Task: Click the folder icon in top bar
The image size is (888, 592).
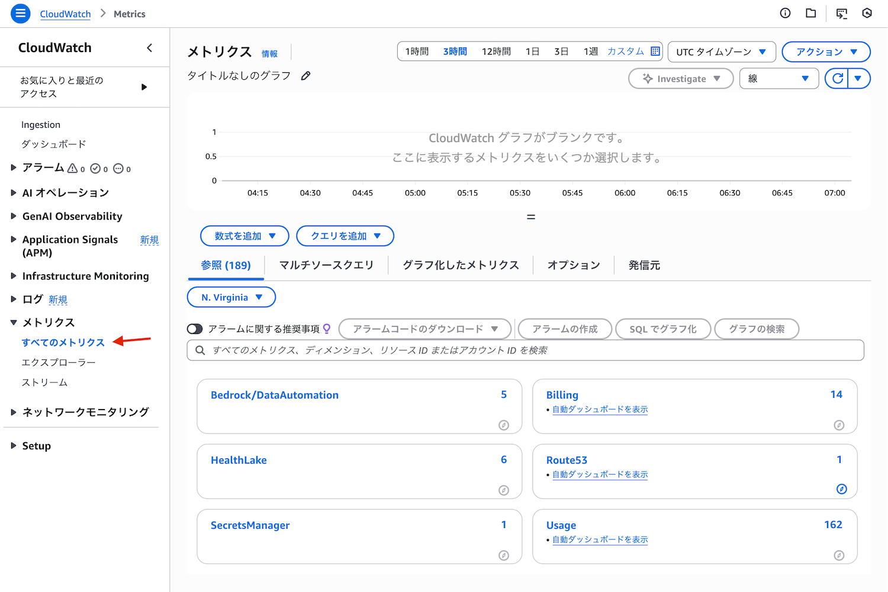Action: 811,13
